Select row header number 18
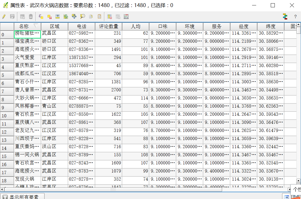301x199 pixels. click(x=7, y=180)
